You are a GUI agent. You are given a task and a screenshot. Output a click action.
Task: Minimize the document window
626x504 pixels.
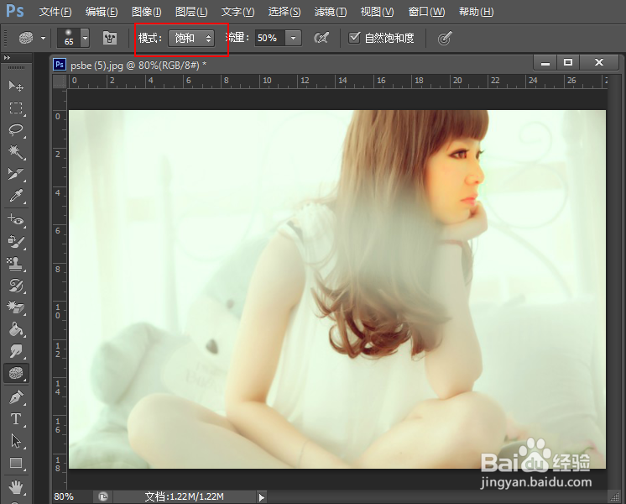(x=545, y=62)
